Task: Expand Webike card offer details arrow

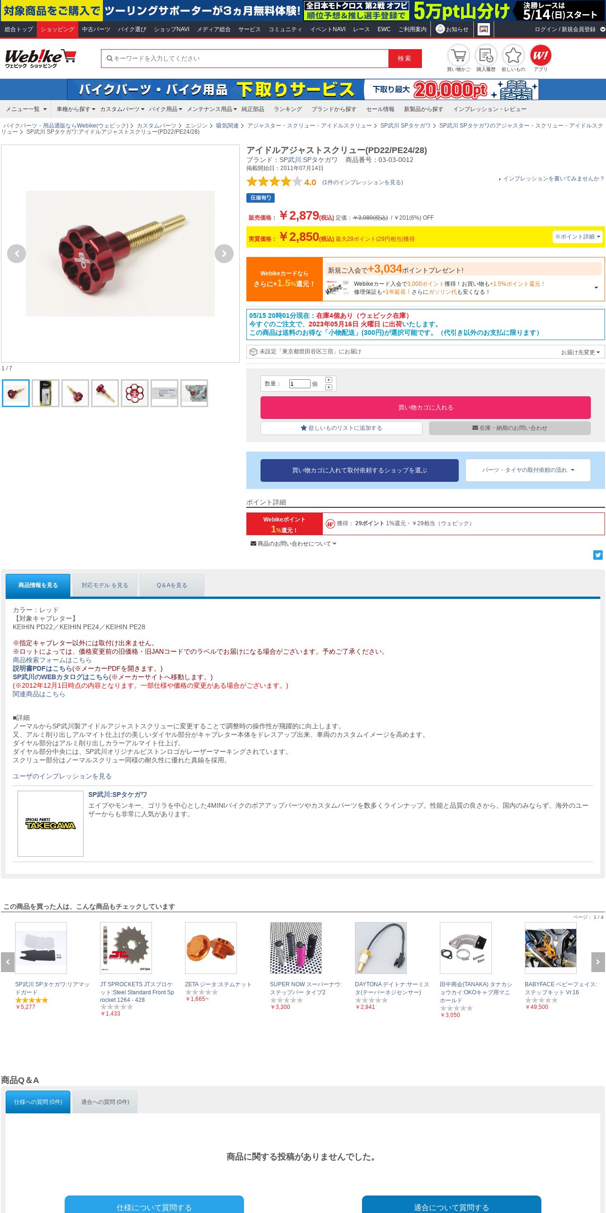Action: tap(596, 288)
